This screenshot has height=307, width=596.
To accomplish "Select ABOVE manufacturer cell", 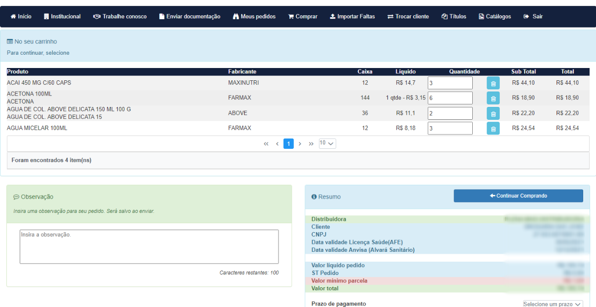I will 238,113.
